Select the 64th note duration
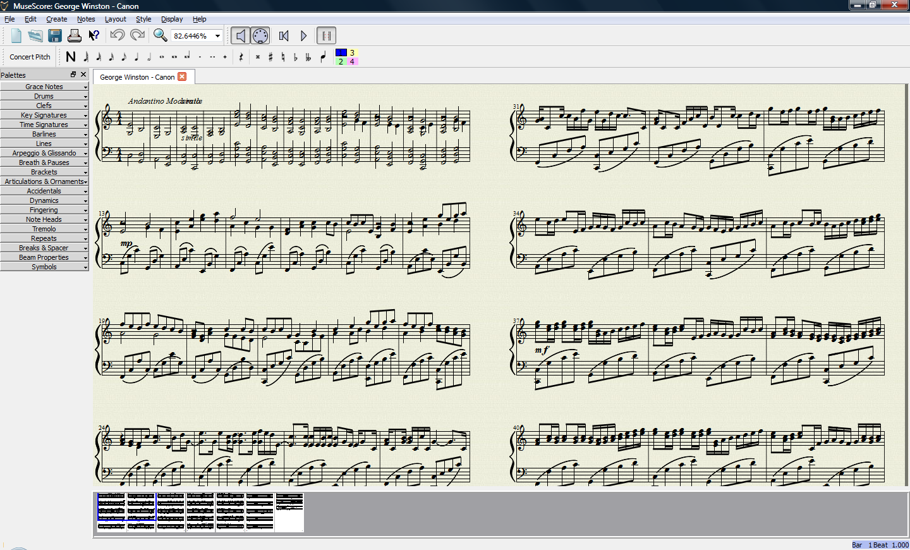The image size is (910, 550). pos(86,57)
